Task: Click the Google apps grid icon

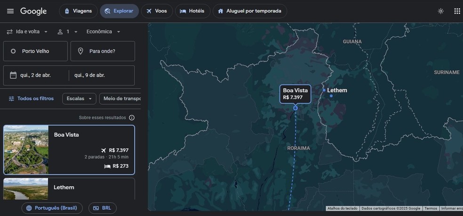Action: point(457,11)
